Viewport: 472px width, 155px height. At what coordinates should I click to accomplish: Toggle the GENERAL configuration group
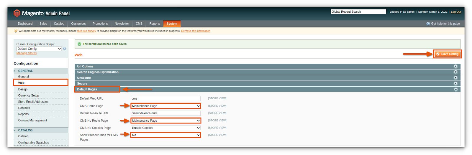click(x=41, y=71)
